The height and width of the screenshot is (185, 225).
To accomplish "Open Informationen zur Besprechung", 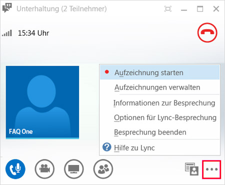I will tap(159, 103).
